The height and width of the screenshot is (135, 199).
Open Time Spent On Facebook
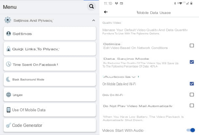50,64
